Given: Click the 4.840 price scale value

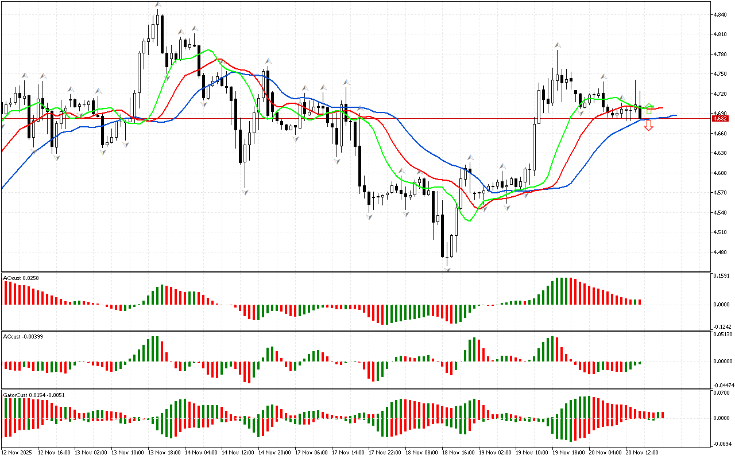Looking at the screenshot, I should [718, 15].
